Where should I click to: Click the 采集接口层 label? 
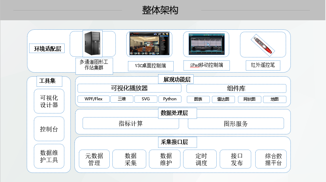[177, 142]
